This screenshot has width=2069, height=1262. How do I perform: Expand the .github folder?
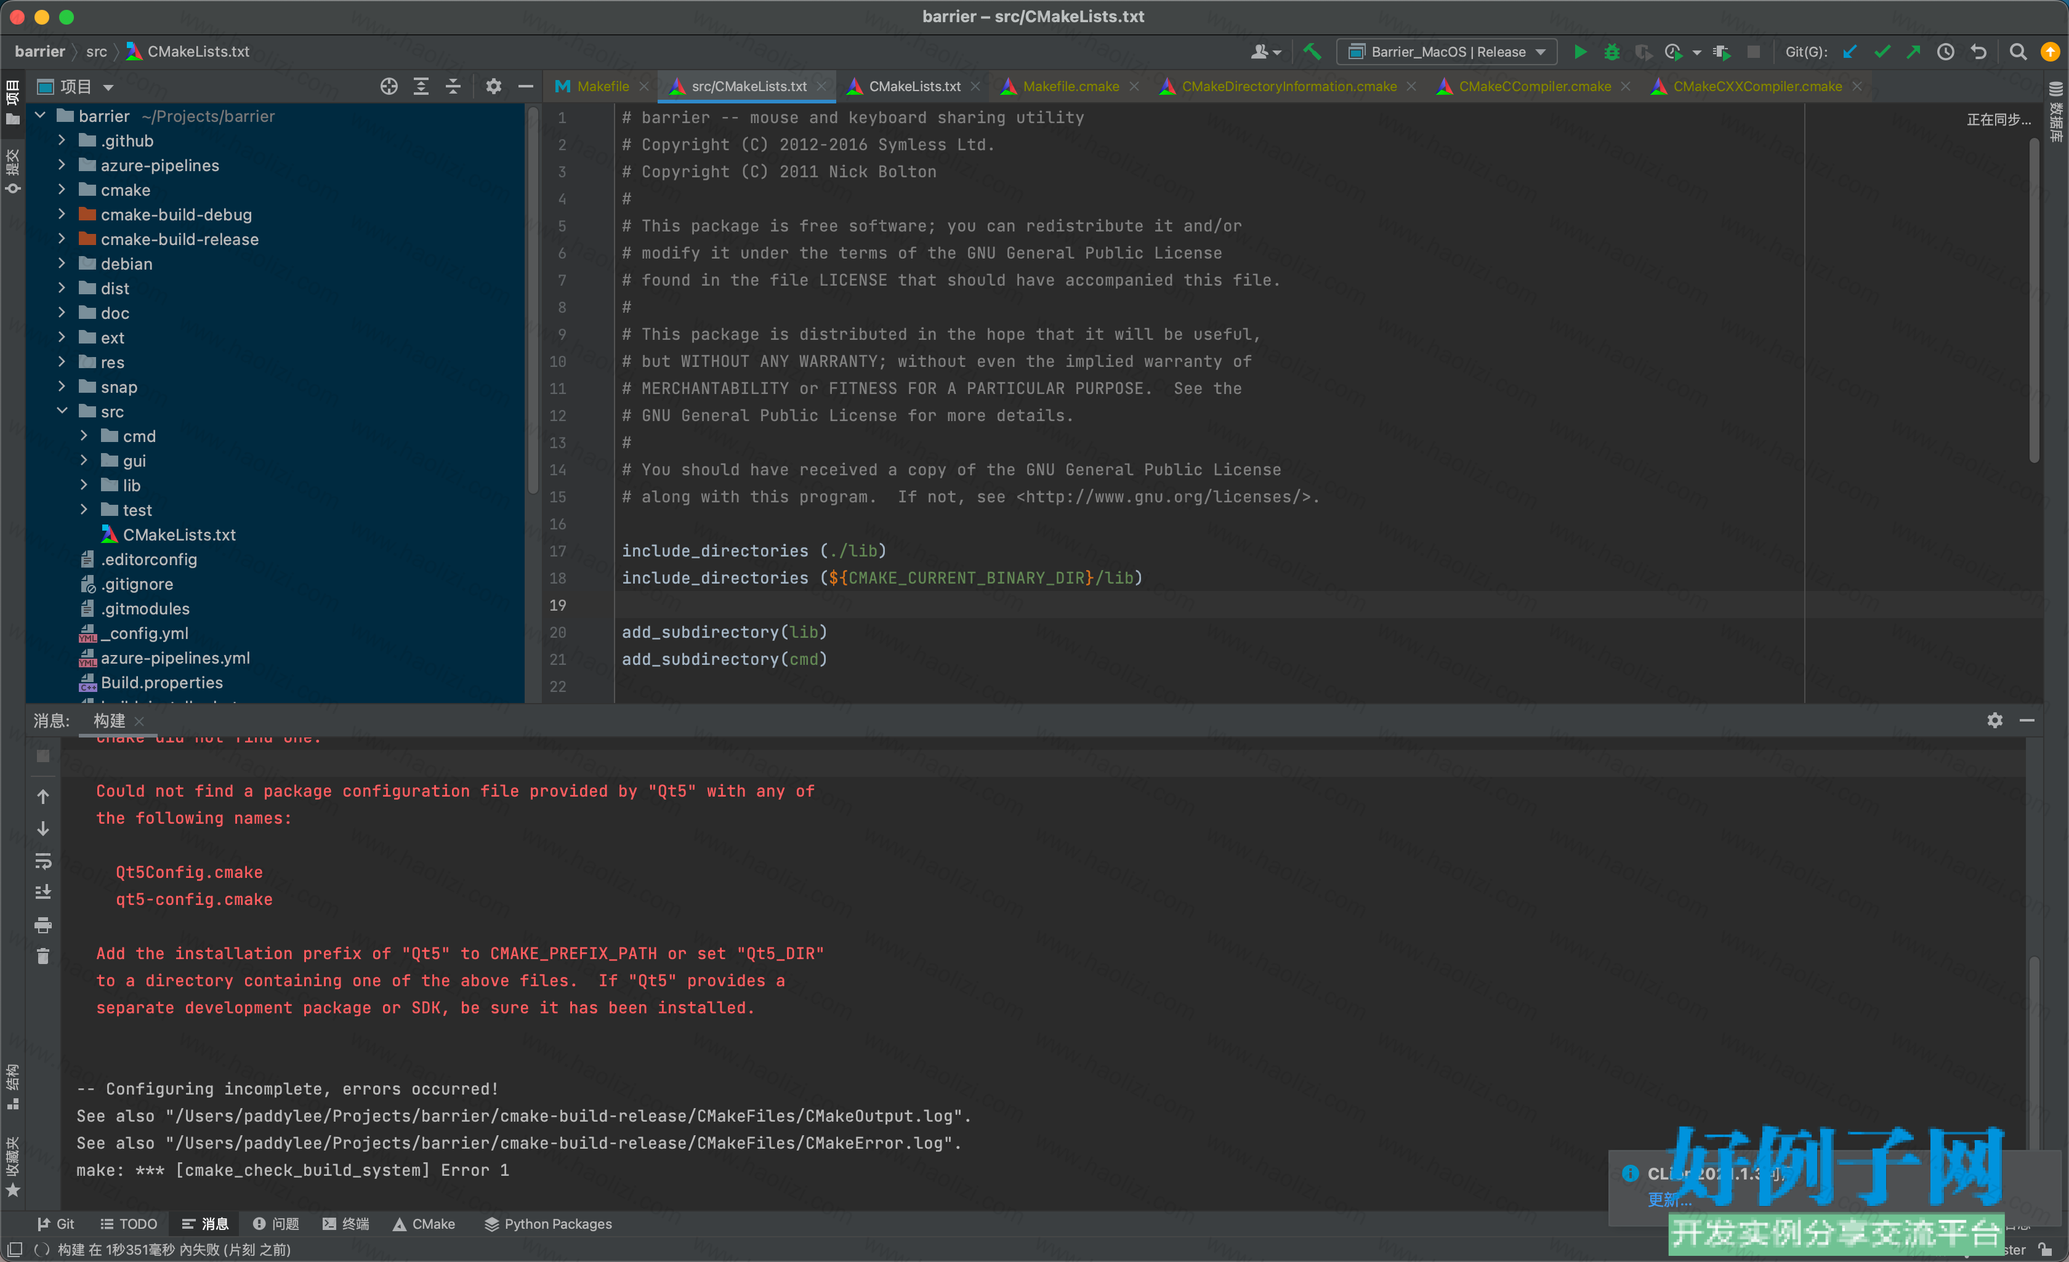coord(62,141)
